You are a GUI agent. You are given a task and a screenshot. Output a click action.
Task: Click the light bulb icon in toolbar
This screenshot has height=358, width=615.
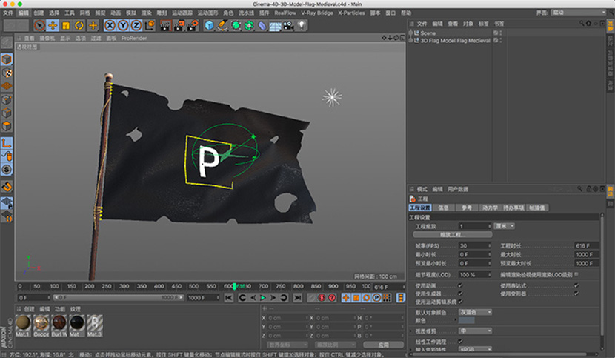(302, 25)
